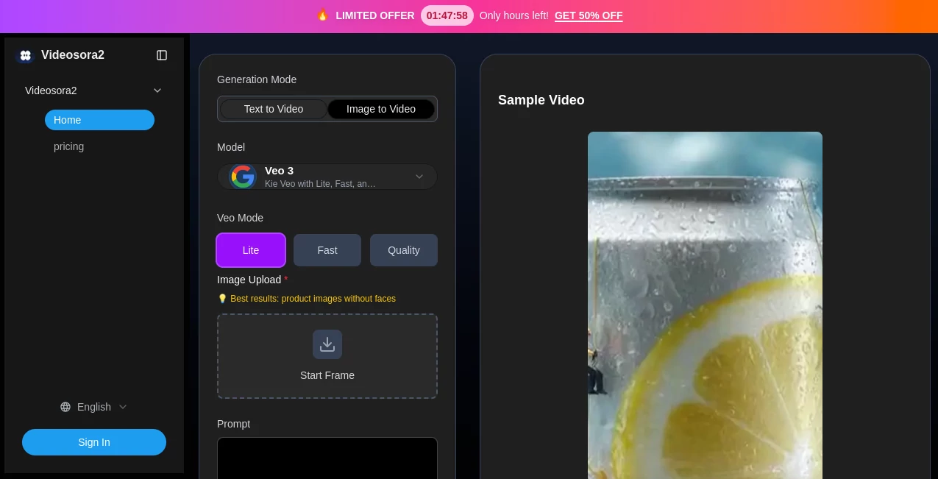Choose the Fast Veo mode
Viewport: 938px width, 479px height.
click(x=327, y=250)
